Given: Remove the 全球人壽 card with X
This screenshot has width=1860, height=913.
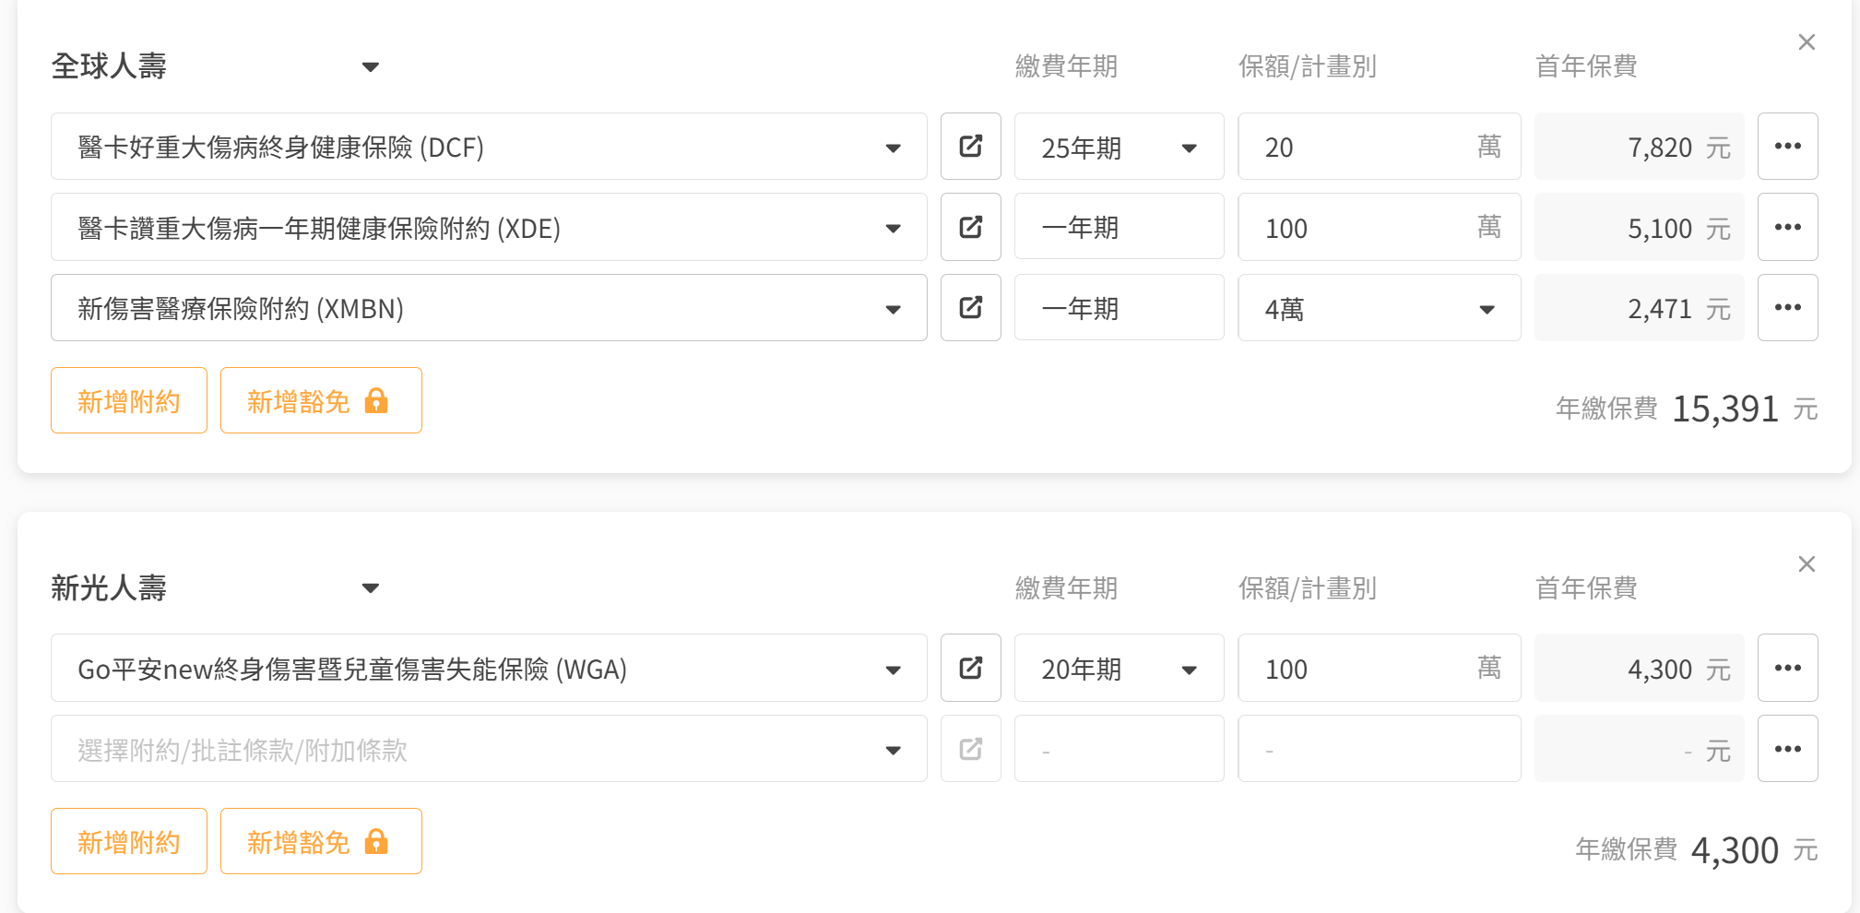Looking at the screenshot, I should pyautogui.click(x=1806, y=42).
